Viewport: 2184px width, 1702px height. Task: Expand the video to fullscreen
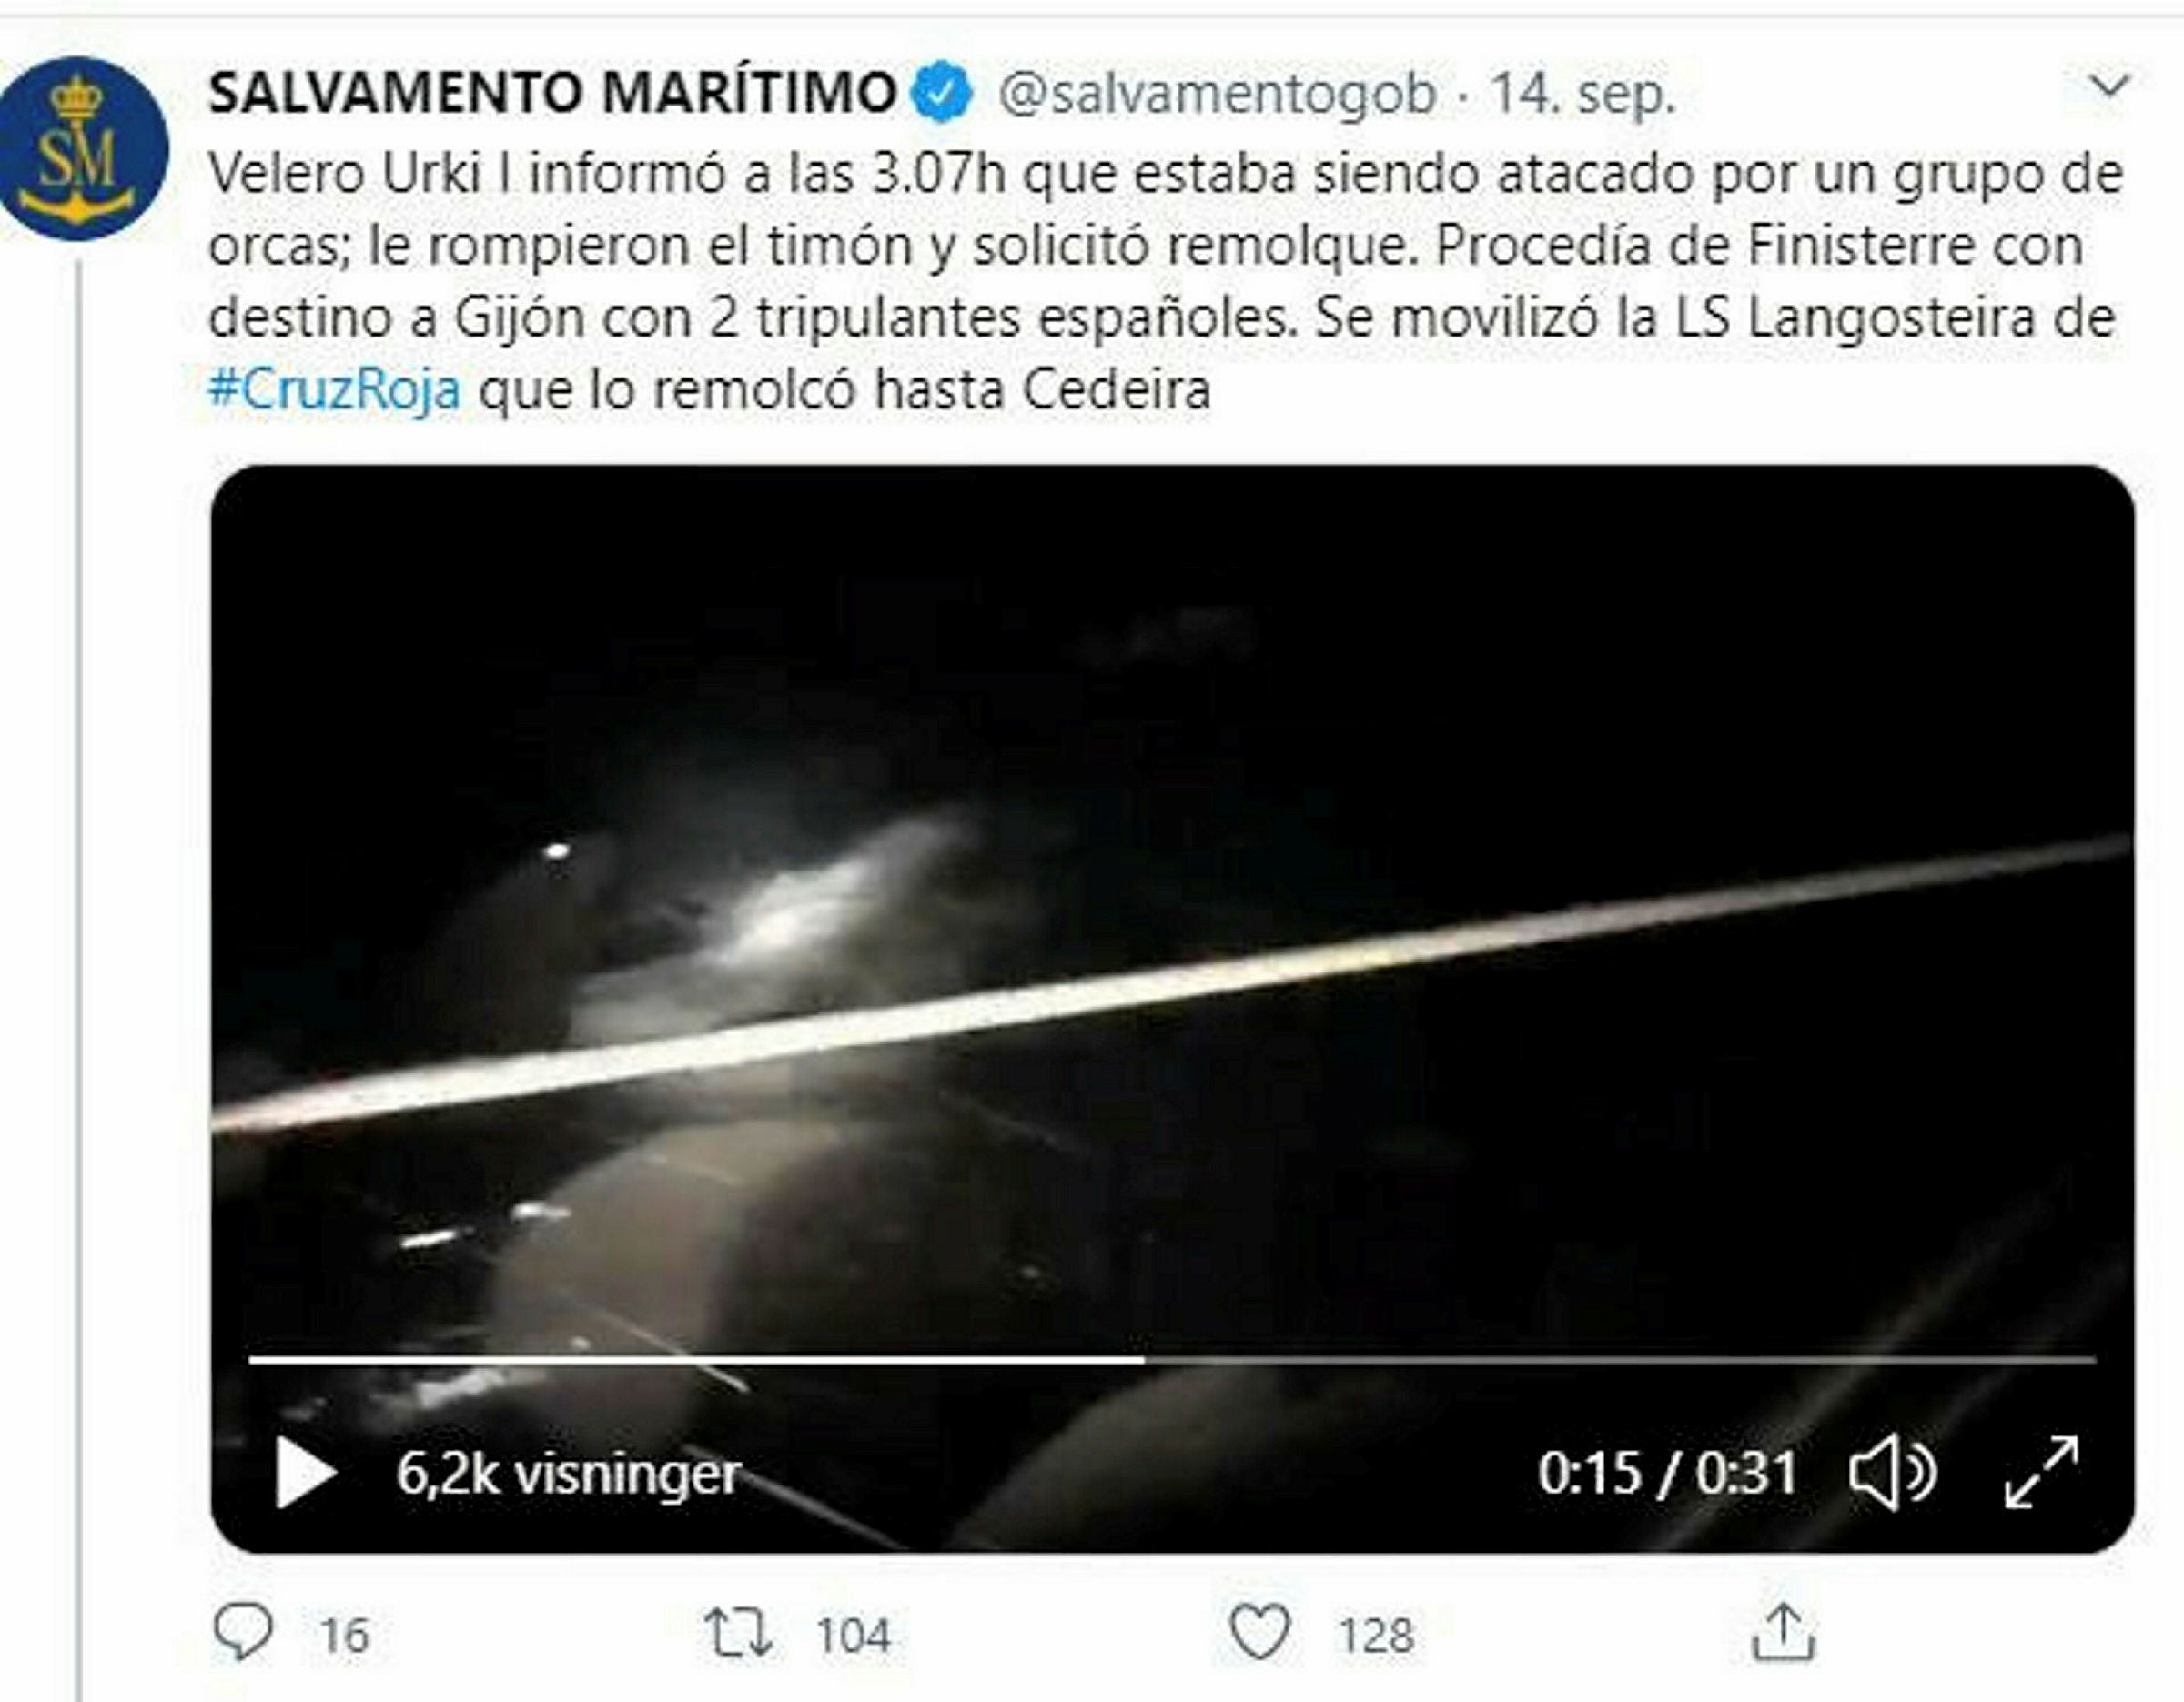pos(2042,1471)
